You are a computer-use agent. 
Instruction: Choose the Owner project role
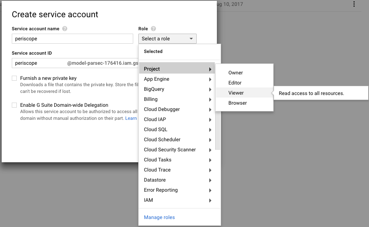[236, 73]
